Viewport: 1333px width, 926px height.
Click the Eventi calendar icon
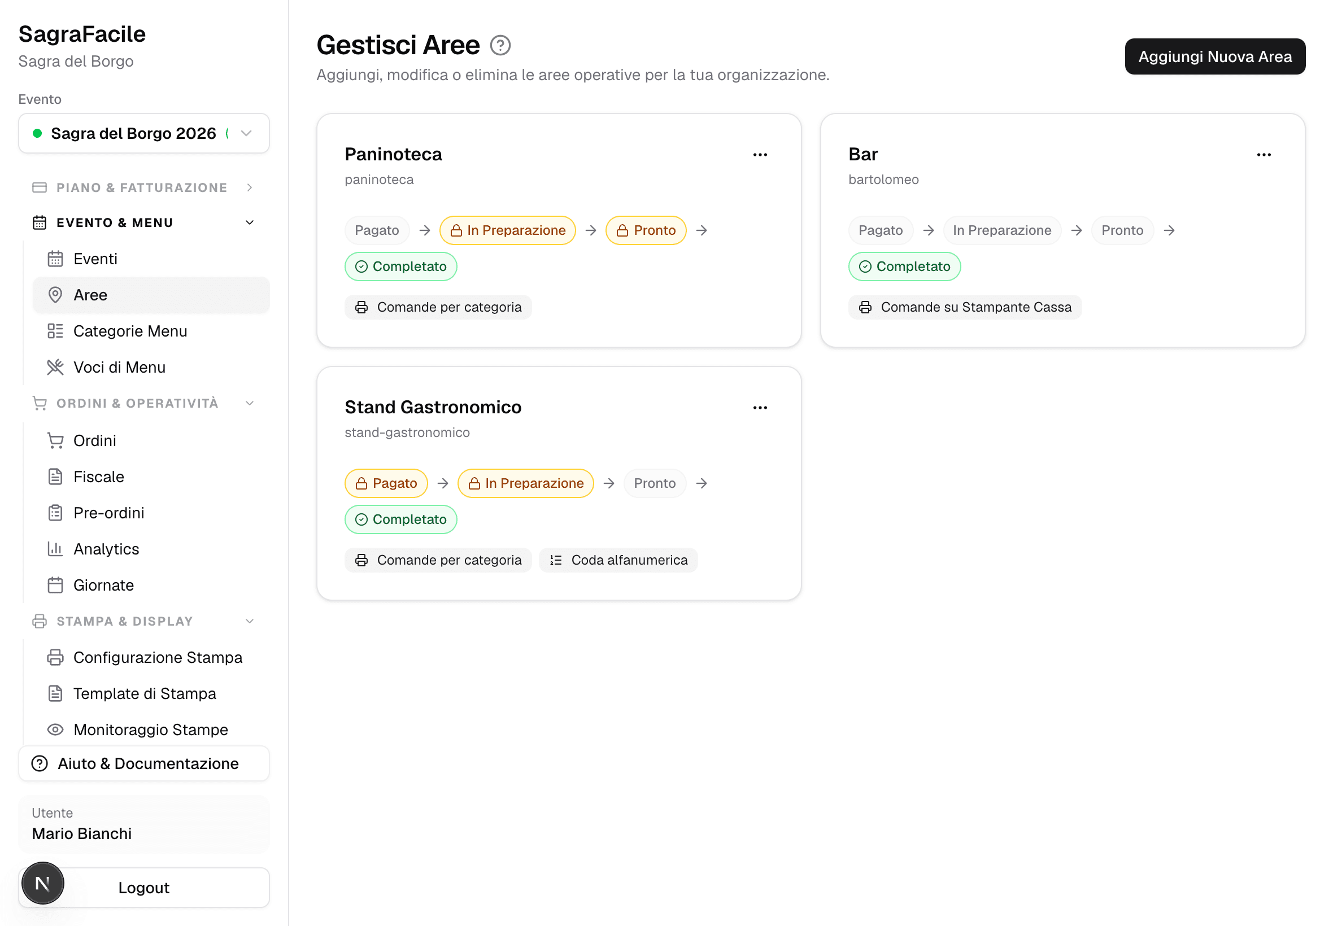pyautogui.click(x=55, y=259)
